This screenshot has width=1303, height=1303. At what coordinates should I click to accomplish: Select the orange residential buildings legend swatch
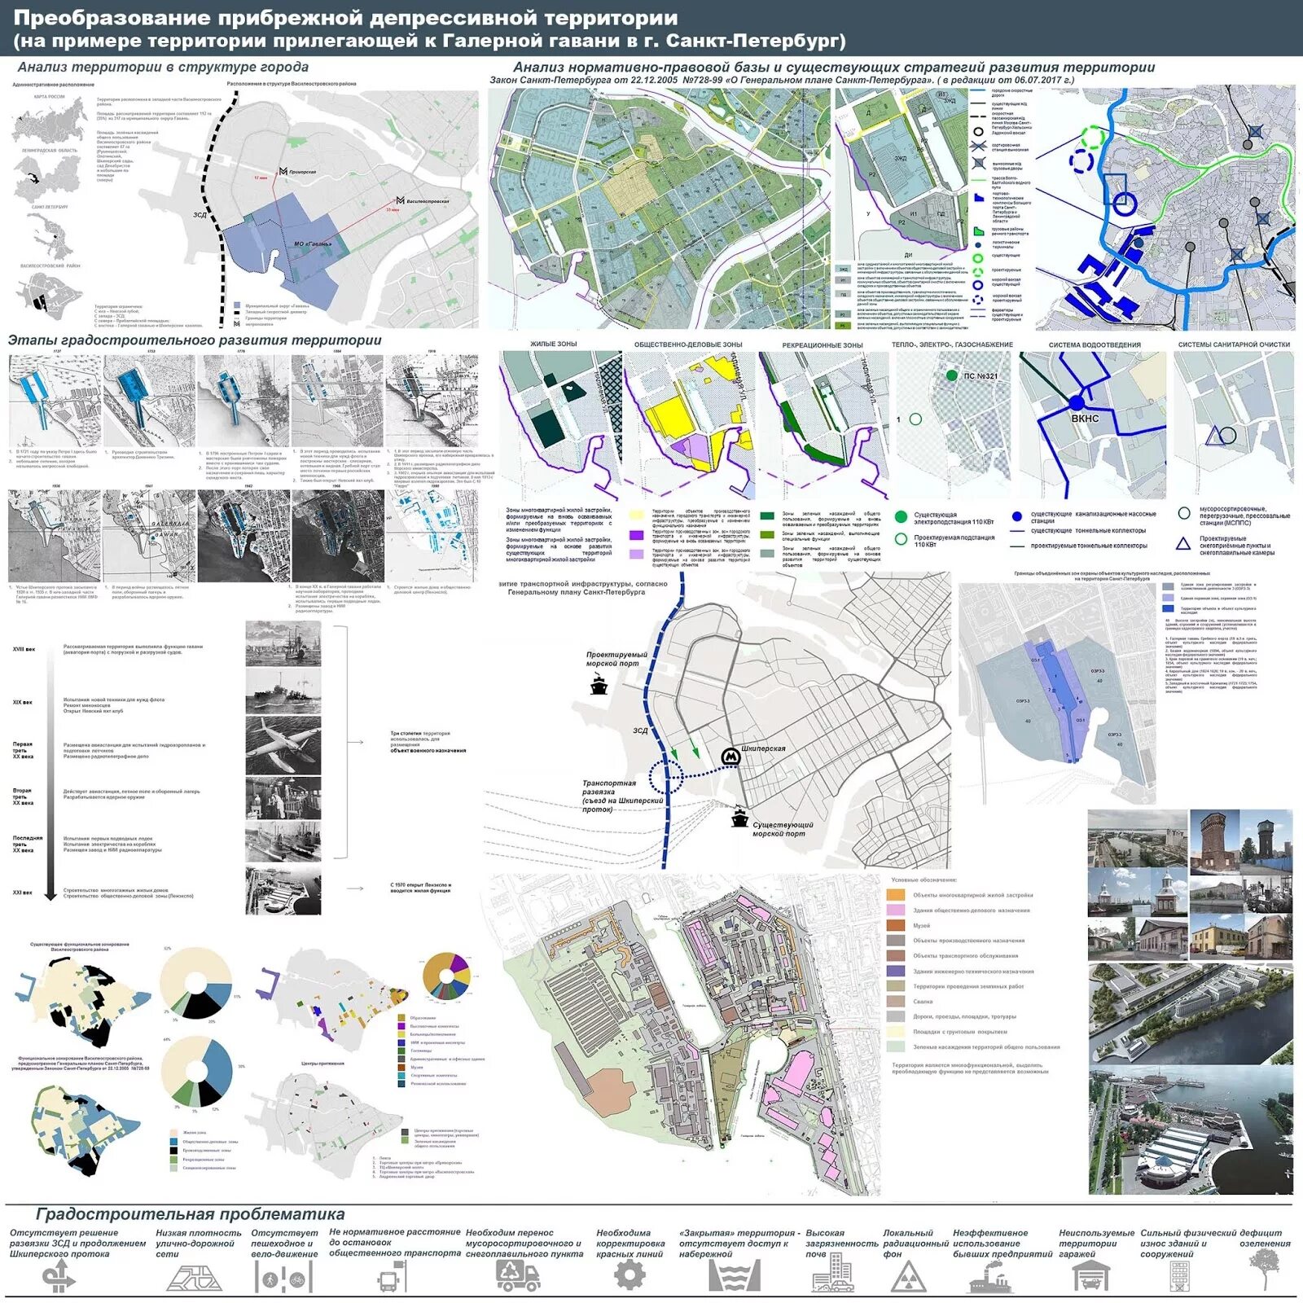pos(895,895)
